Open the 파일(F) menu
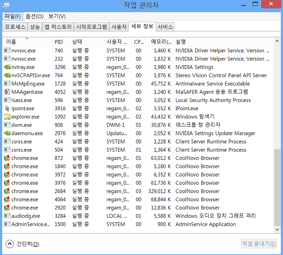 pyautogui.click(x=12, y=16)
